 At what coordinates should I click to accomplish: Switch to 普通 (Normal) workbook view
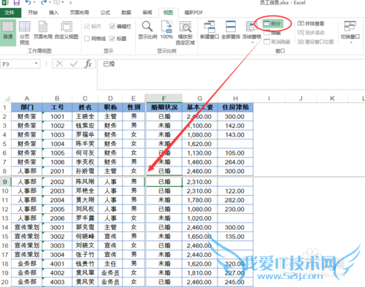8,33
